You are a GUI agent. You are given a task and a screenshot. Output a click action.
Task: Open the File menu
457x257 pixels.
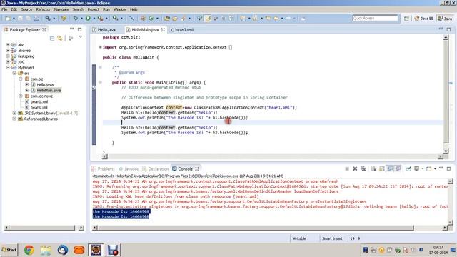4,9
